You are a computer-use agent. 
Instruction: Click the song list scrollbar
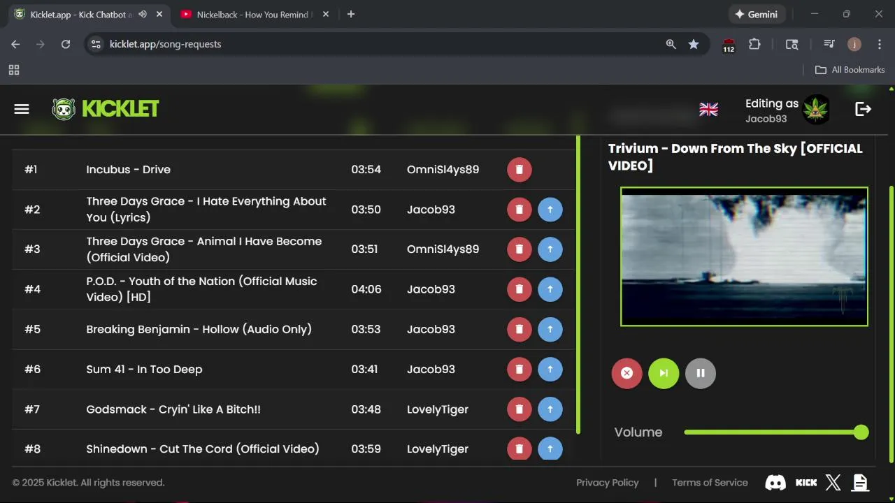(578, 284)
